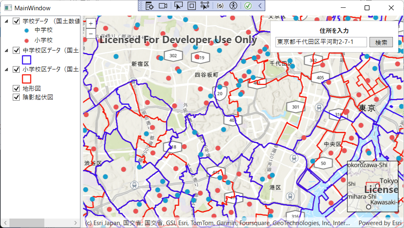Click the 港区 map label
The height and width of the screenshot is (228, 404).
(275, 187)
